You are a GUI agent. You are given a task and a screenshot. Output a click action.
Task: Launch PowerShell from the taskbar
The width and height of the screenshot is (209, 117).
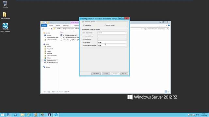(x=15, y=115)
